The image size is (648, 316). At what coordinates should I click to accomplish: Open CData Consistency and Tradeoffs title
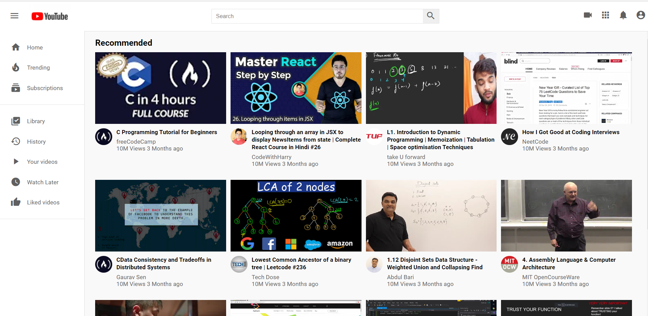tap(164, 263)
